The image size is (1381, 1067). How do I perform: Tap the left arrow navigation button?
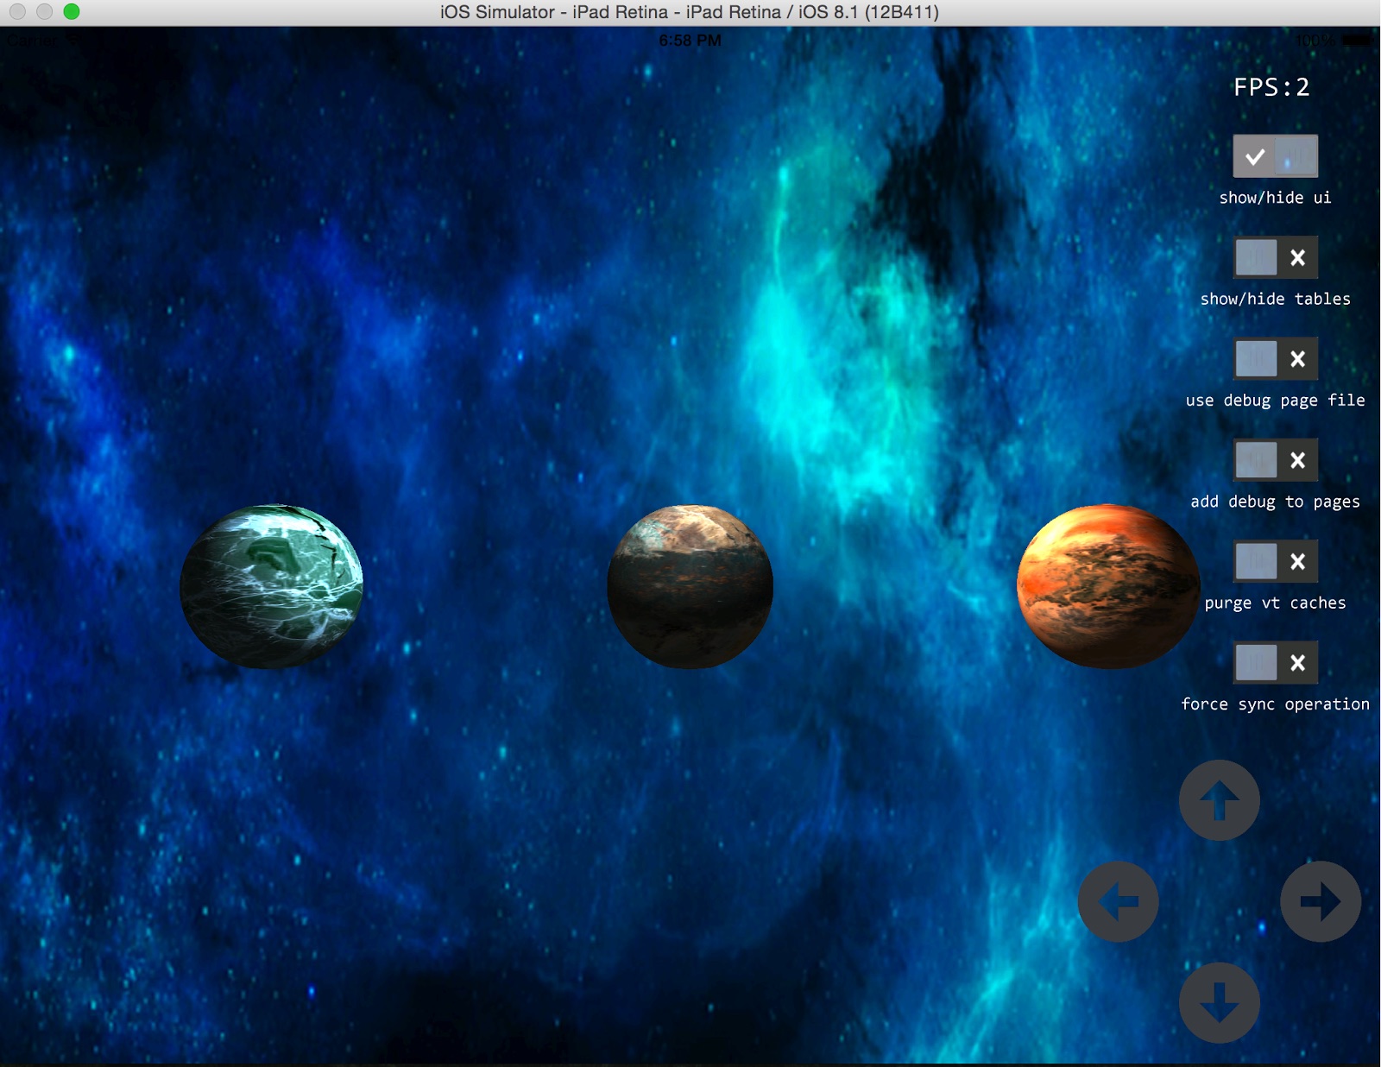click(1119, 901)
